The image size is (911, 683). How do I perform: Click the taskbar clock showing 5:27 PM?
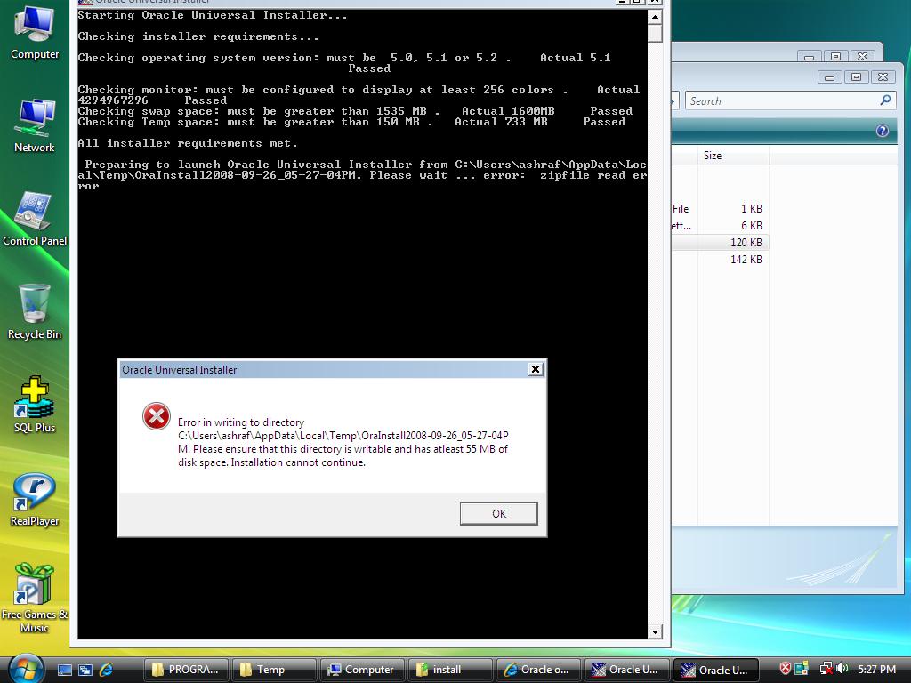point(876,669)
